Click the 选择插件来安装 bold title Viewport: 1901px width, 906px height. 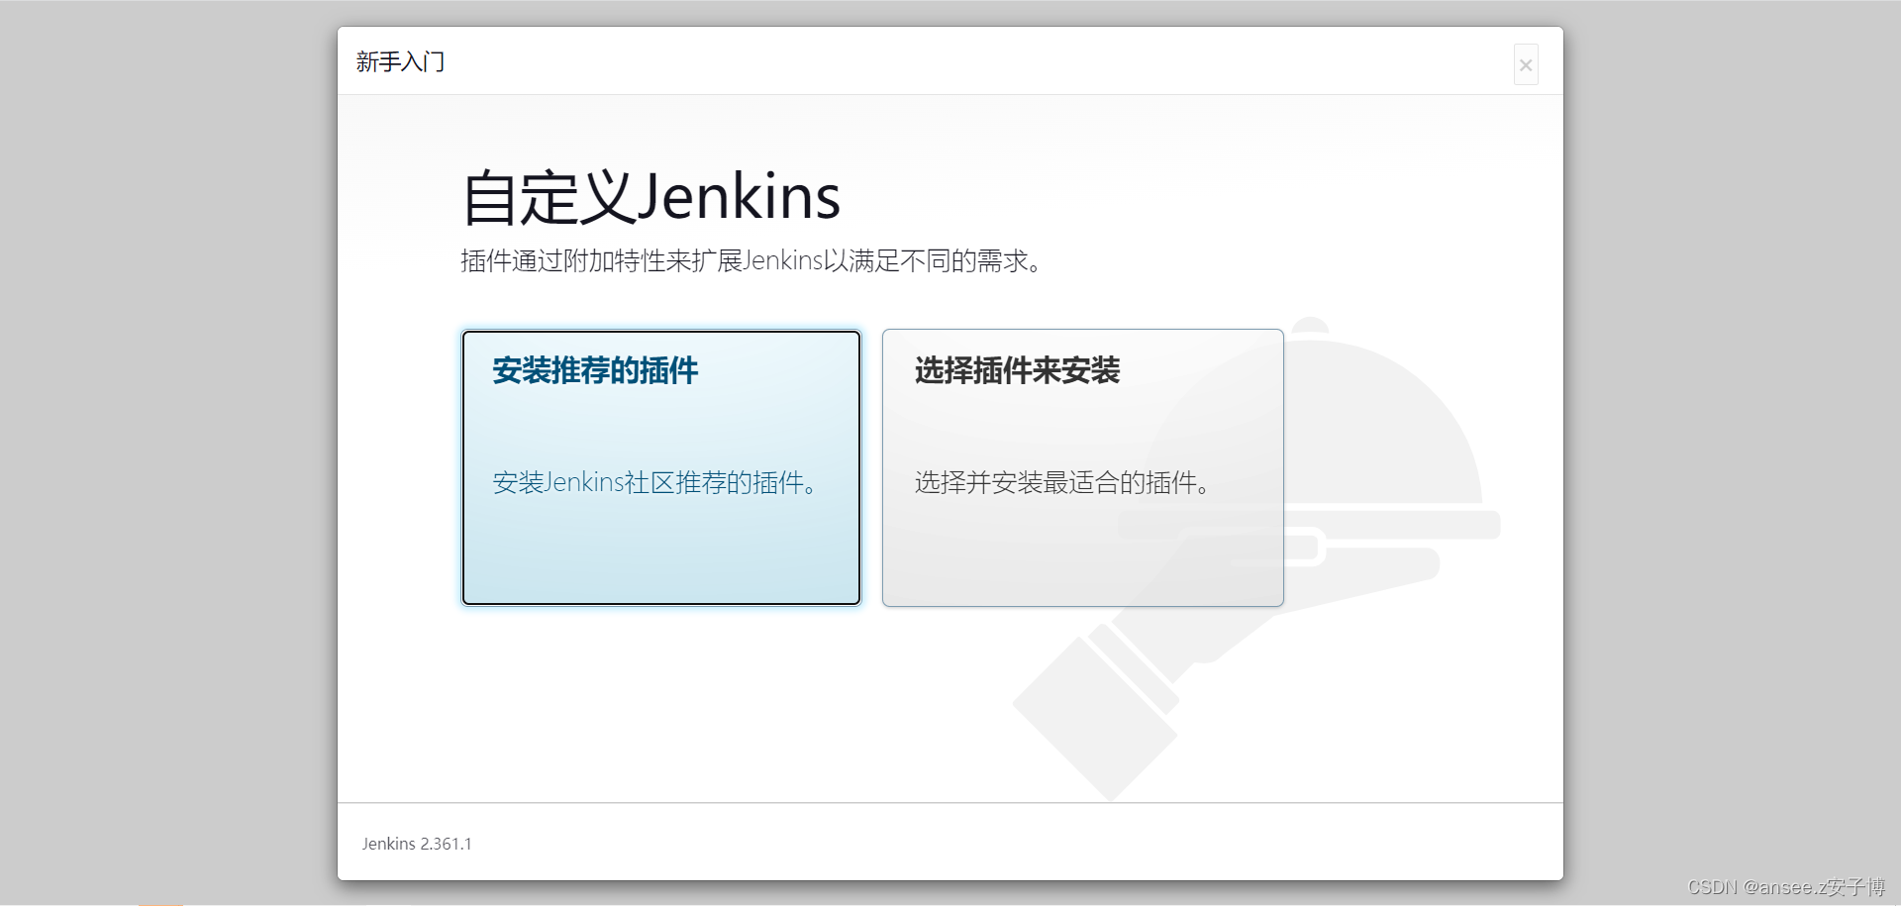(1017, 371)
